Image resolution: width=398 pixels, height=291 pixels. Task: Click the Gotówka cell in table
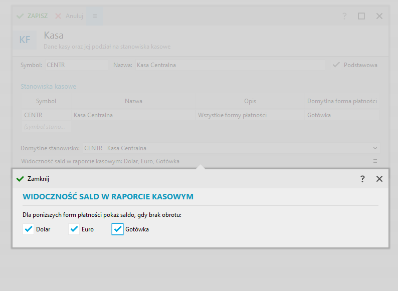point(342,115)
